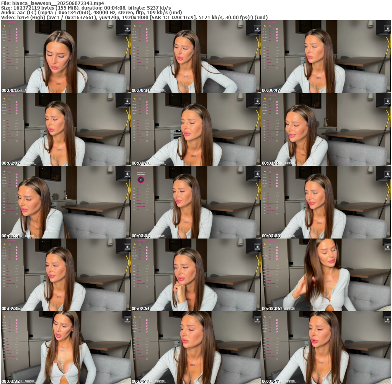Image resolution: width=392 pixels, height=384 pixels.
Task: Select the frame stamped 00:01:02
Action: (65, 129)
